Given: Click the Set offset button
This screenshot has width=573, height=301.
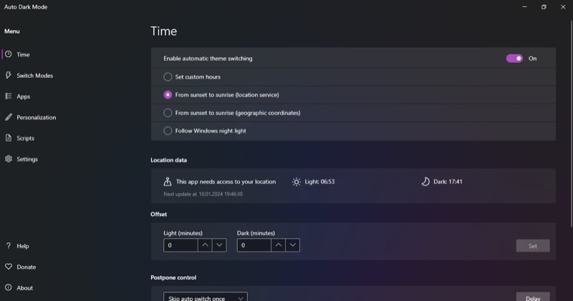Looking at the screenshot, I should coord(533,245).
